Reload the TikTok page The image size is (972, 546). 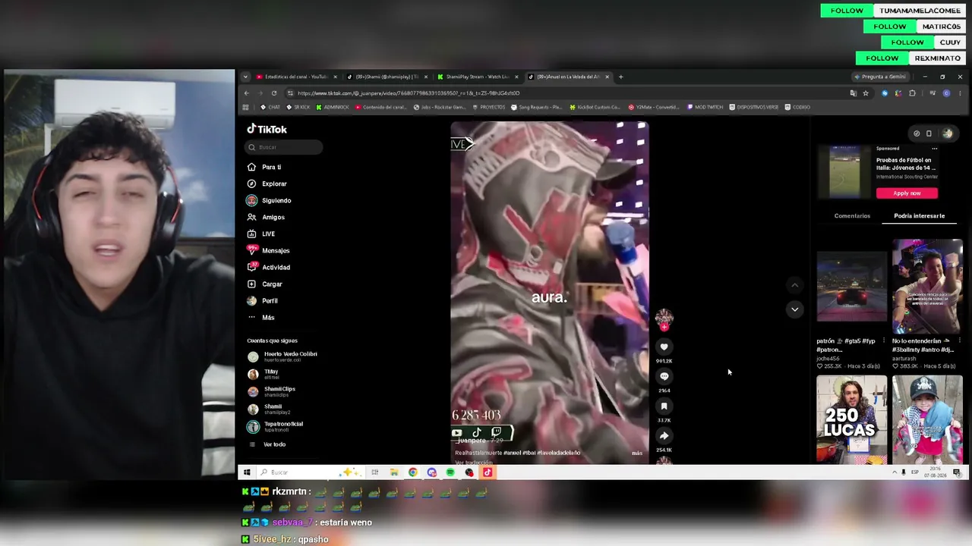click(x=274, y=93)
